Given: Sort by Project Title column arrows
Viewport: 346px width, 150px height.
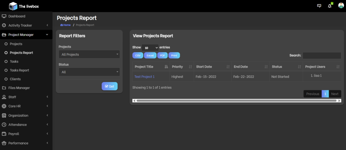Looking at the screenshot, I should [x=166, y=67].
